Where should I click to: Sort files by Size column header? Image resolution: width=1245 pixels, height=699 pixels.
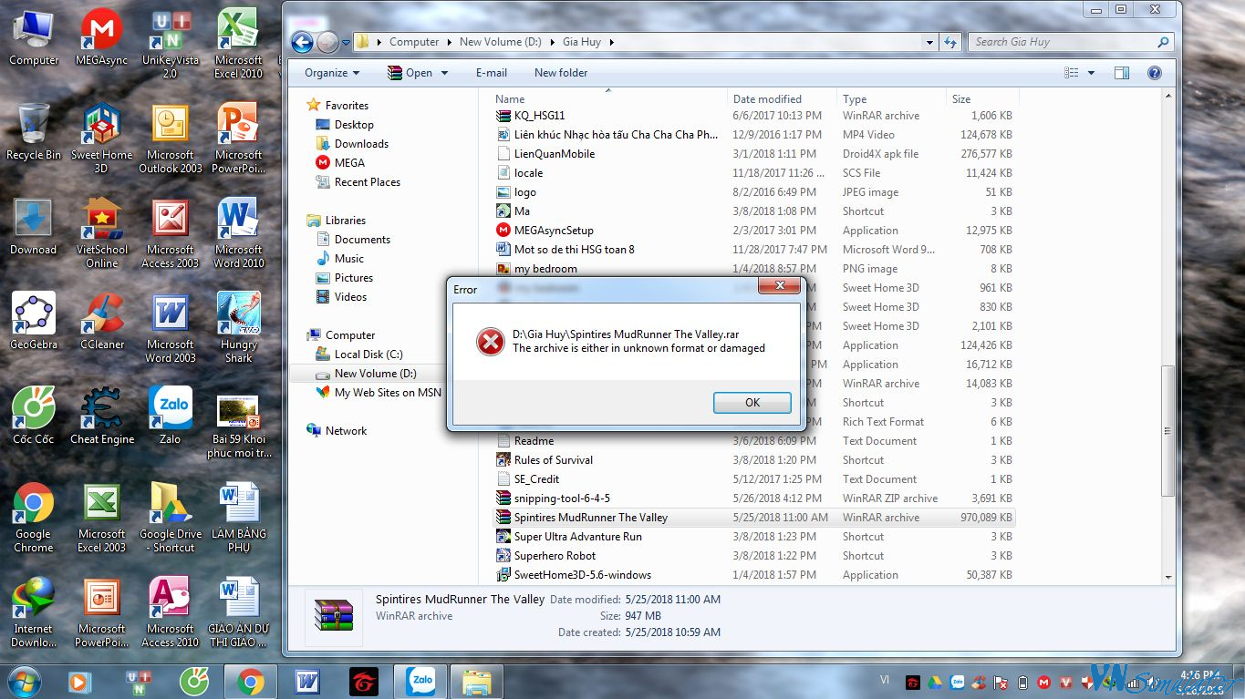point(982,98)
